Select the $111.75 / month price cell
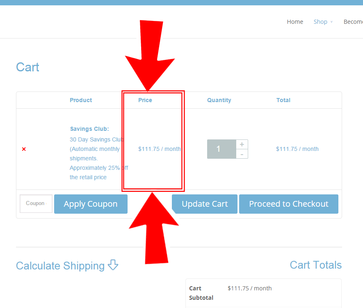 (159, 149)
